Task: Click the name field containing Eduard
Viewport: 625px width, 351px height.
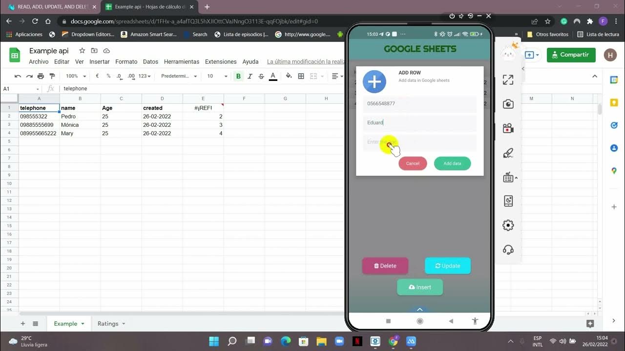Action: [419, 123]
